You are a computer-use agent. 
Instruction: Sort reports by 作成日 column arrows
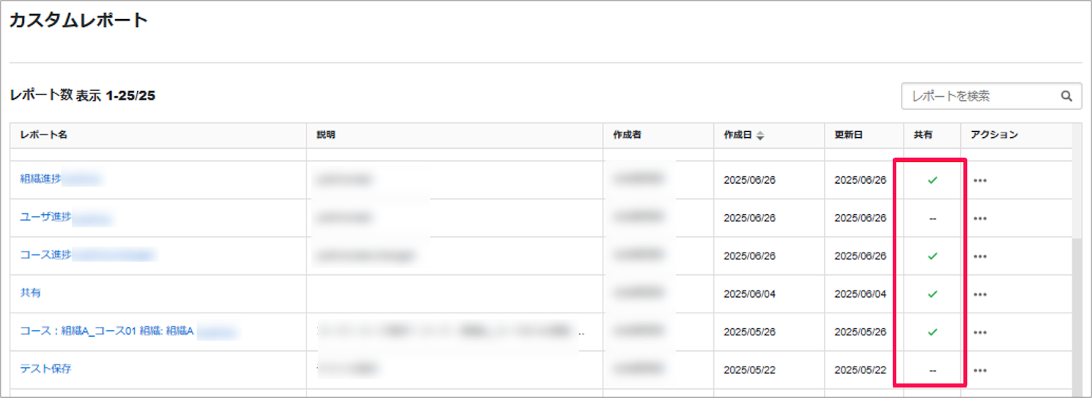coord(760,135)
